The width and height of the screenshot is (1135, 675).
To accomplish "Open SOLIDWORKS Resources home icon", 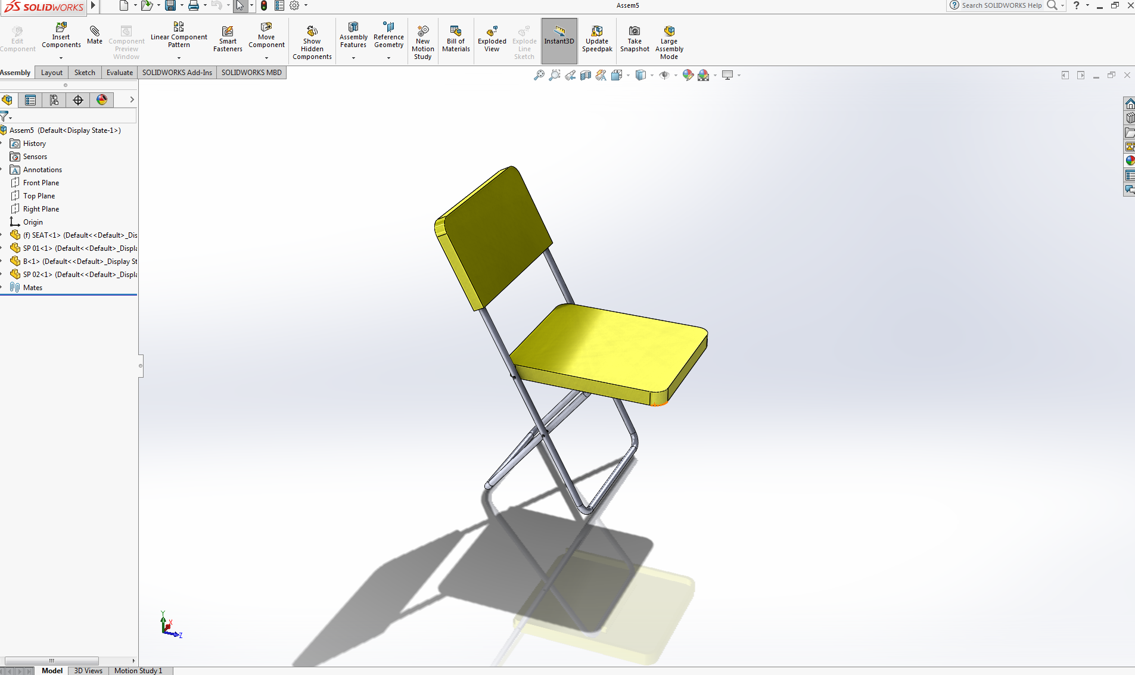I will tap(1130, 104).
